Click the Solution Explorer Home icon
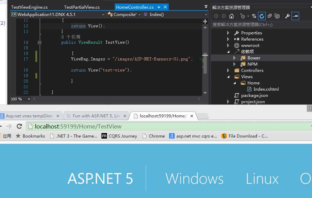The width and height of the screenshot is (312, 198). tap(231, 16)
